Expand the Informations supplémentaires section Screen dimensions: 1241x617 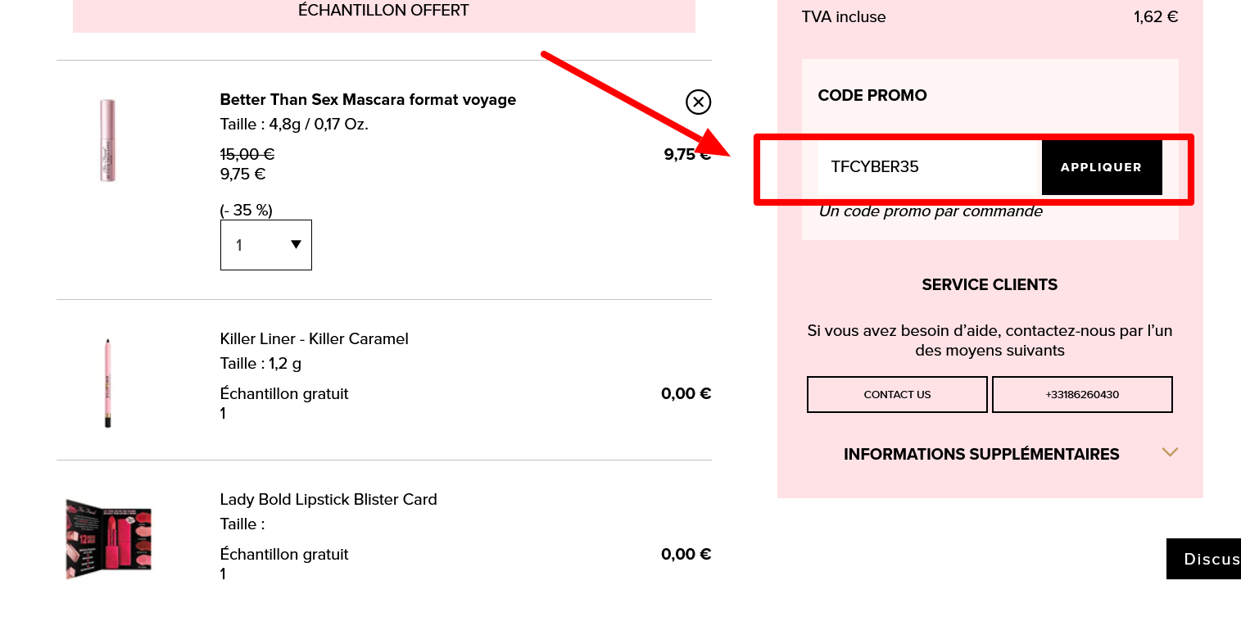click(981, 454)
